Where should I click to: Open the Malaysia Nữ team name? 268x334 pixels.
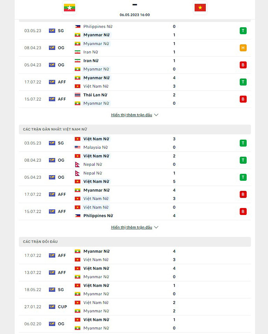click(x=95, y=147)
